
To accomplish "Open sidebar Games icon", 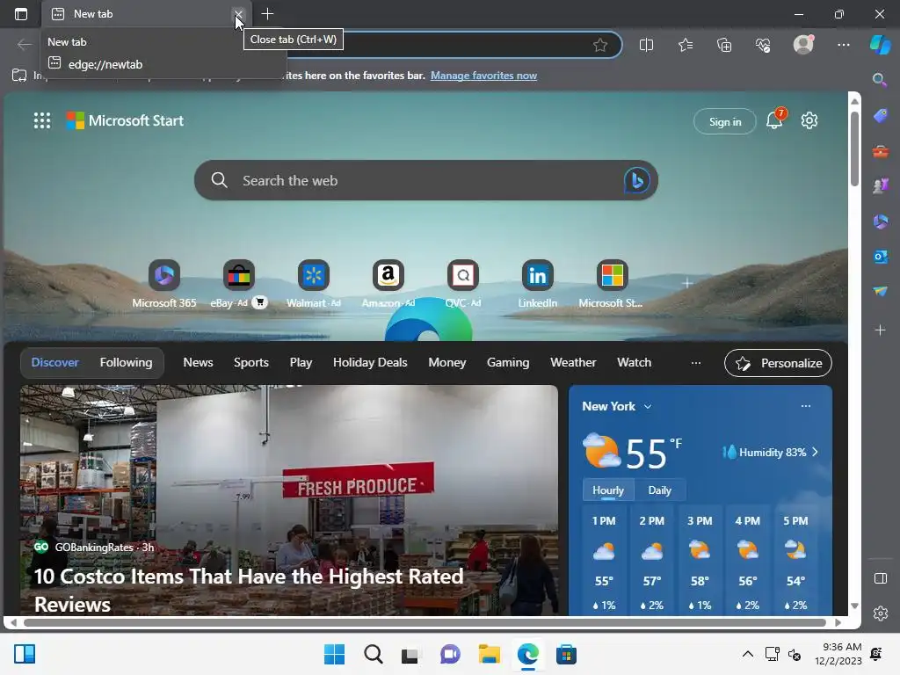I will pyautogui.click(x=881, y=185).
